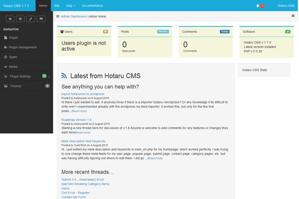
Task: Open notifications with the bell icon
Action: pyautogui.click(x=258, y=5)
